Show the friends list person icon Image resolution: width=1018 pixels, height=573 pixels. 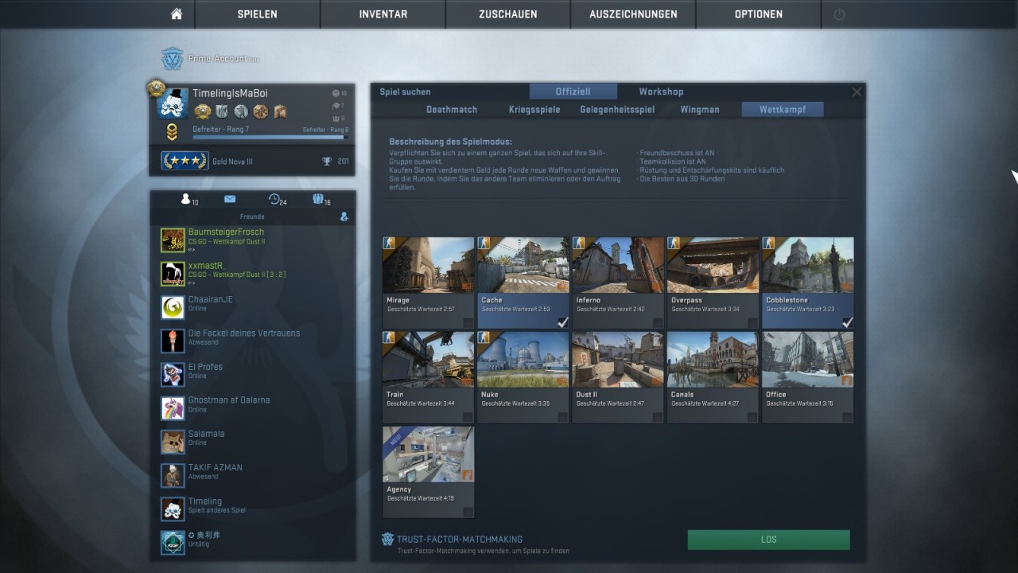coord(186,199)
